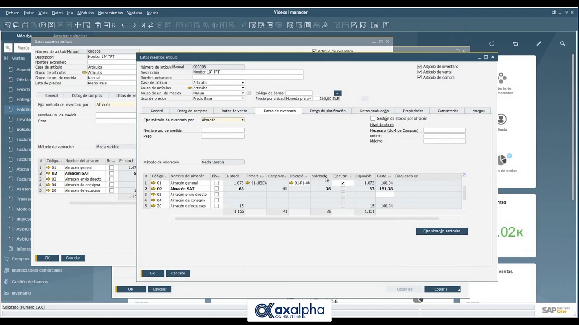
Task: Toggle Artículo de venta checkbox
Action: coord(419,72)
